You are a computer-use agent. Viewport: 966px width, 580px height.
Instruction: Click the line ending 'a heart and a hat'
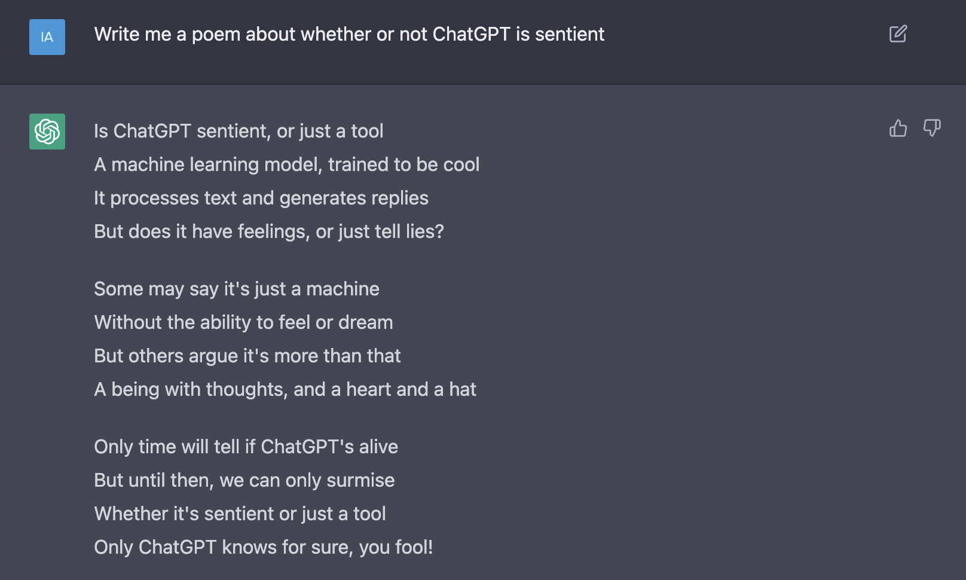pyautogui.click(x=285, y=390)
